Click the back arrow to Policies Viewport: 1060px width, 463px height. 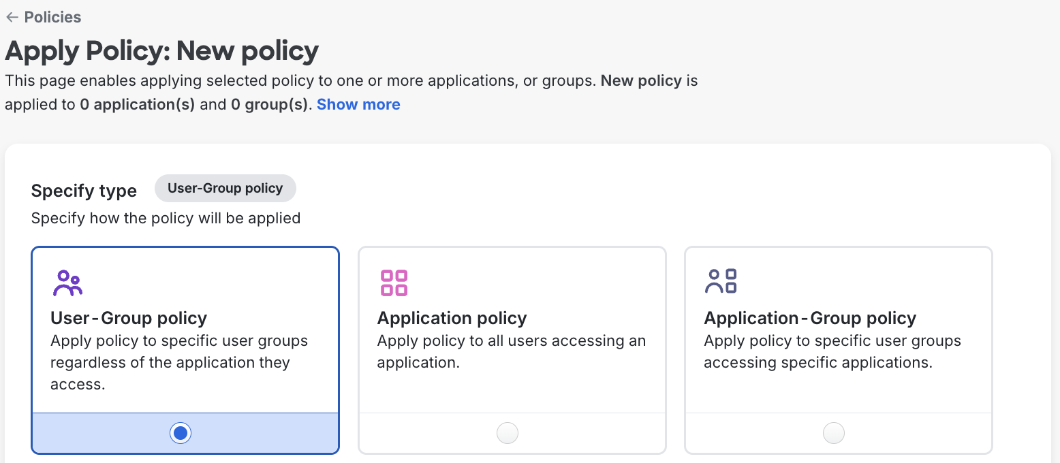coord(12,17)
